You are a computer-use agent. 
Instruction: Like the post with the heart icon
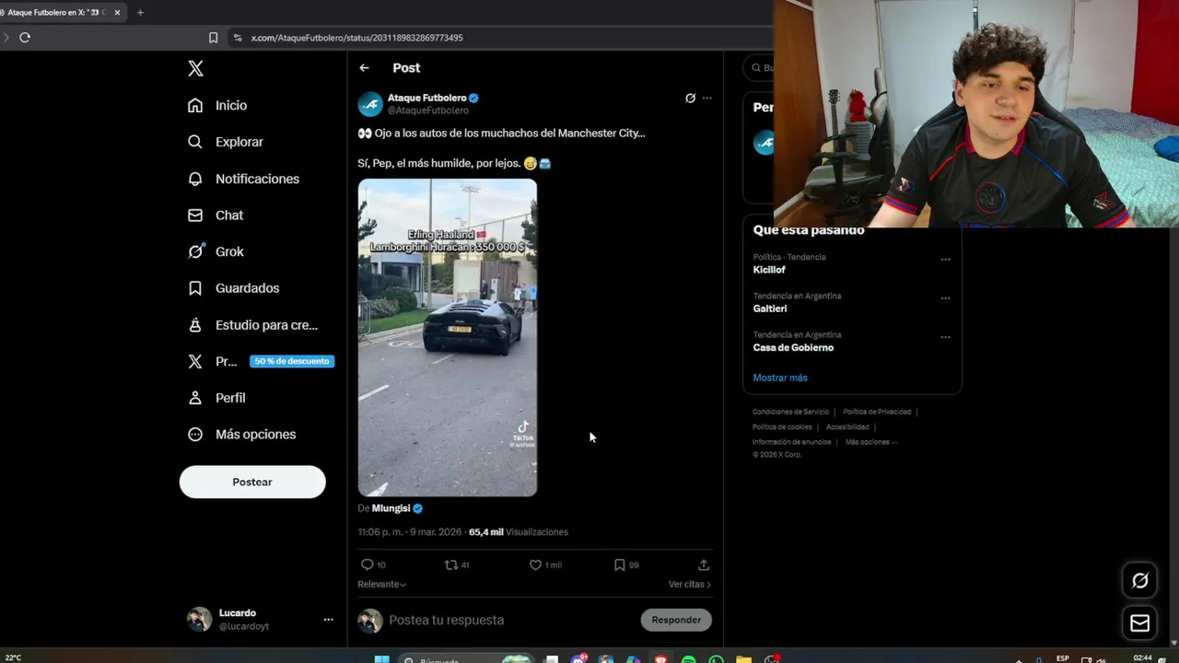[x=535, y=564]
